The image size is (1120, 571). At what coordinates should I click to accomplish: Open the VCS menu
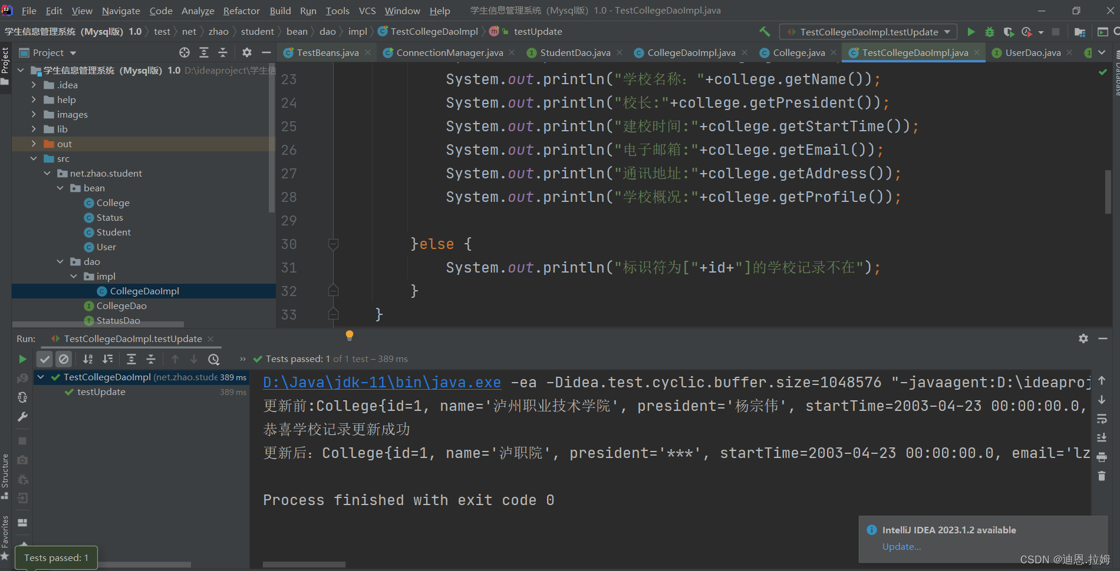(367, 11)
